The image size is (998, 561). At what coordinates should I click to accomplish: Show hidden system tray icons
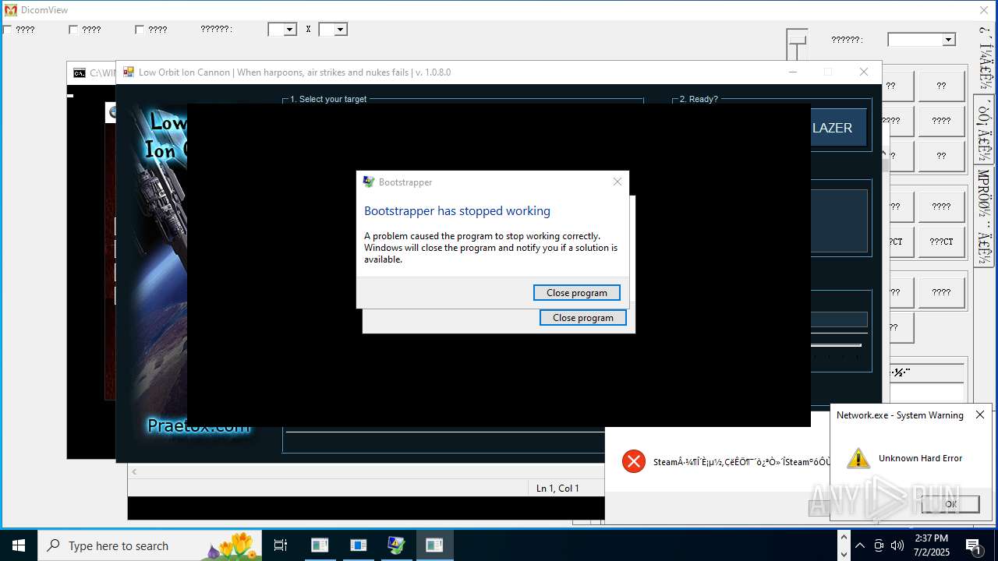(x=860, y=545)
